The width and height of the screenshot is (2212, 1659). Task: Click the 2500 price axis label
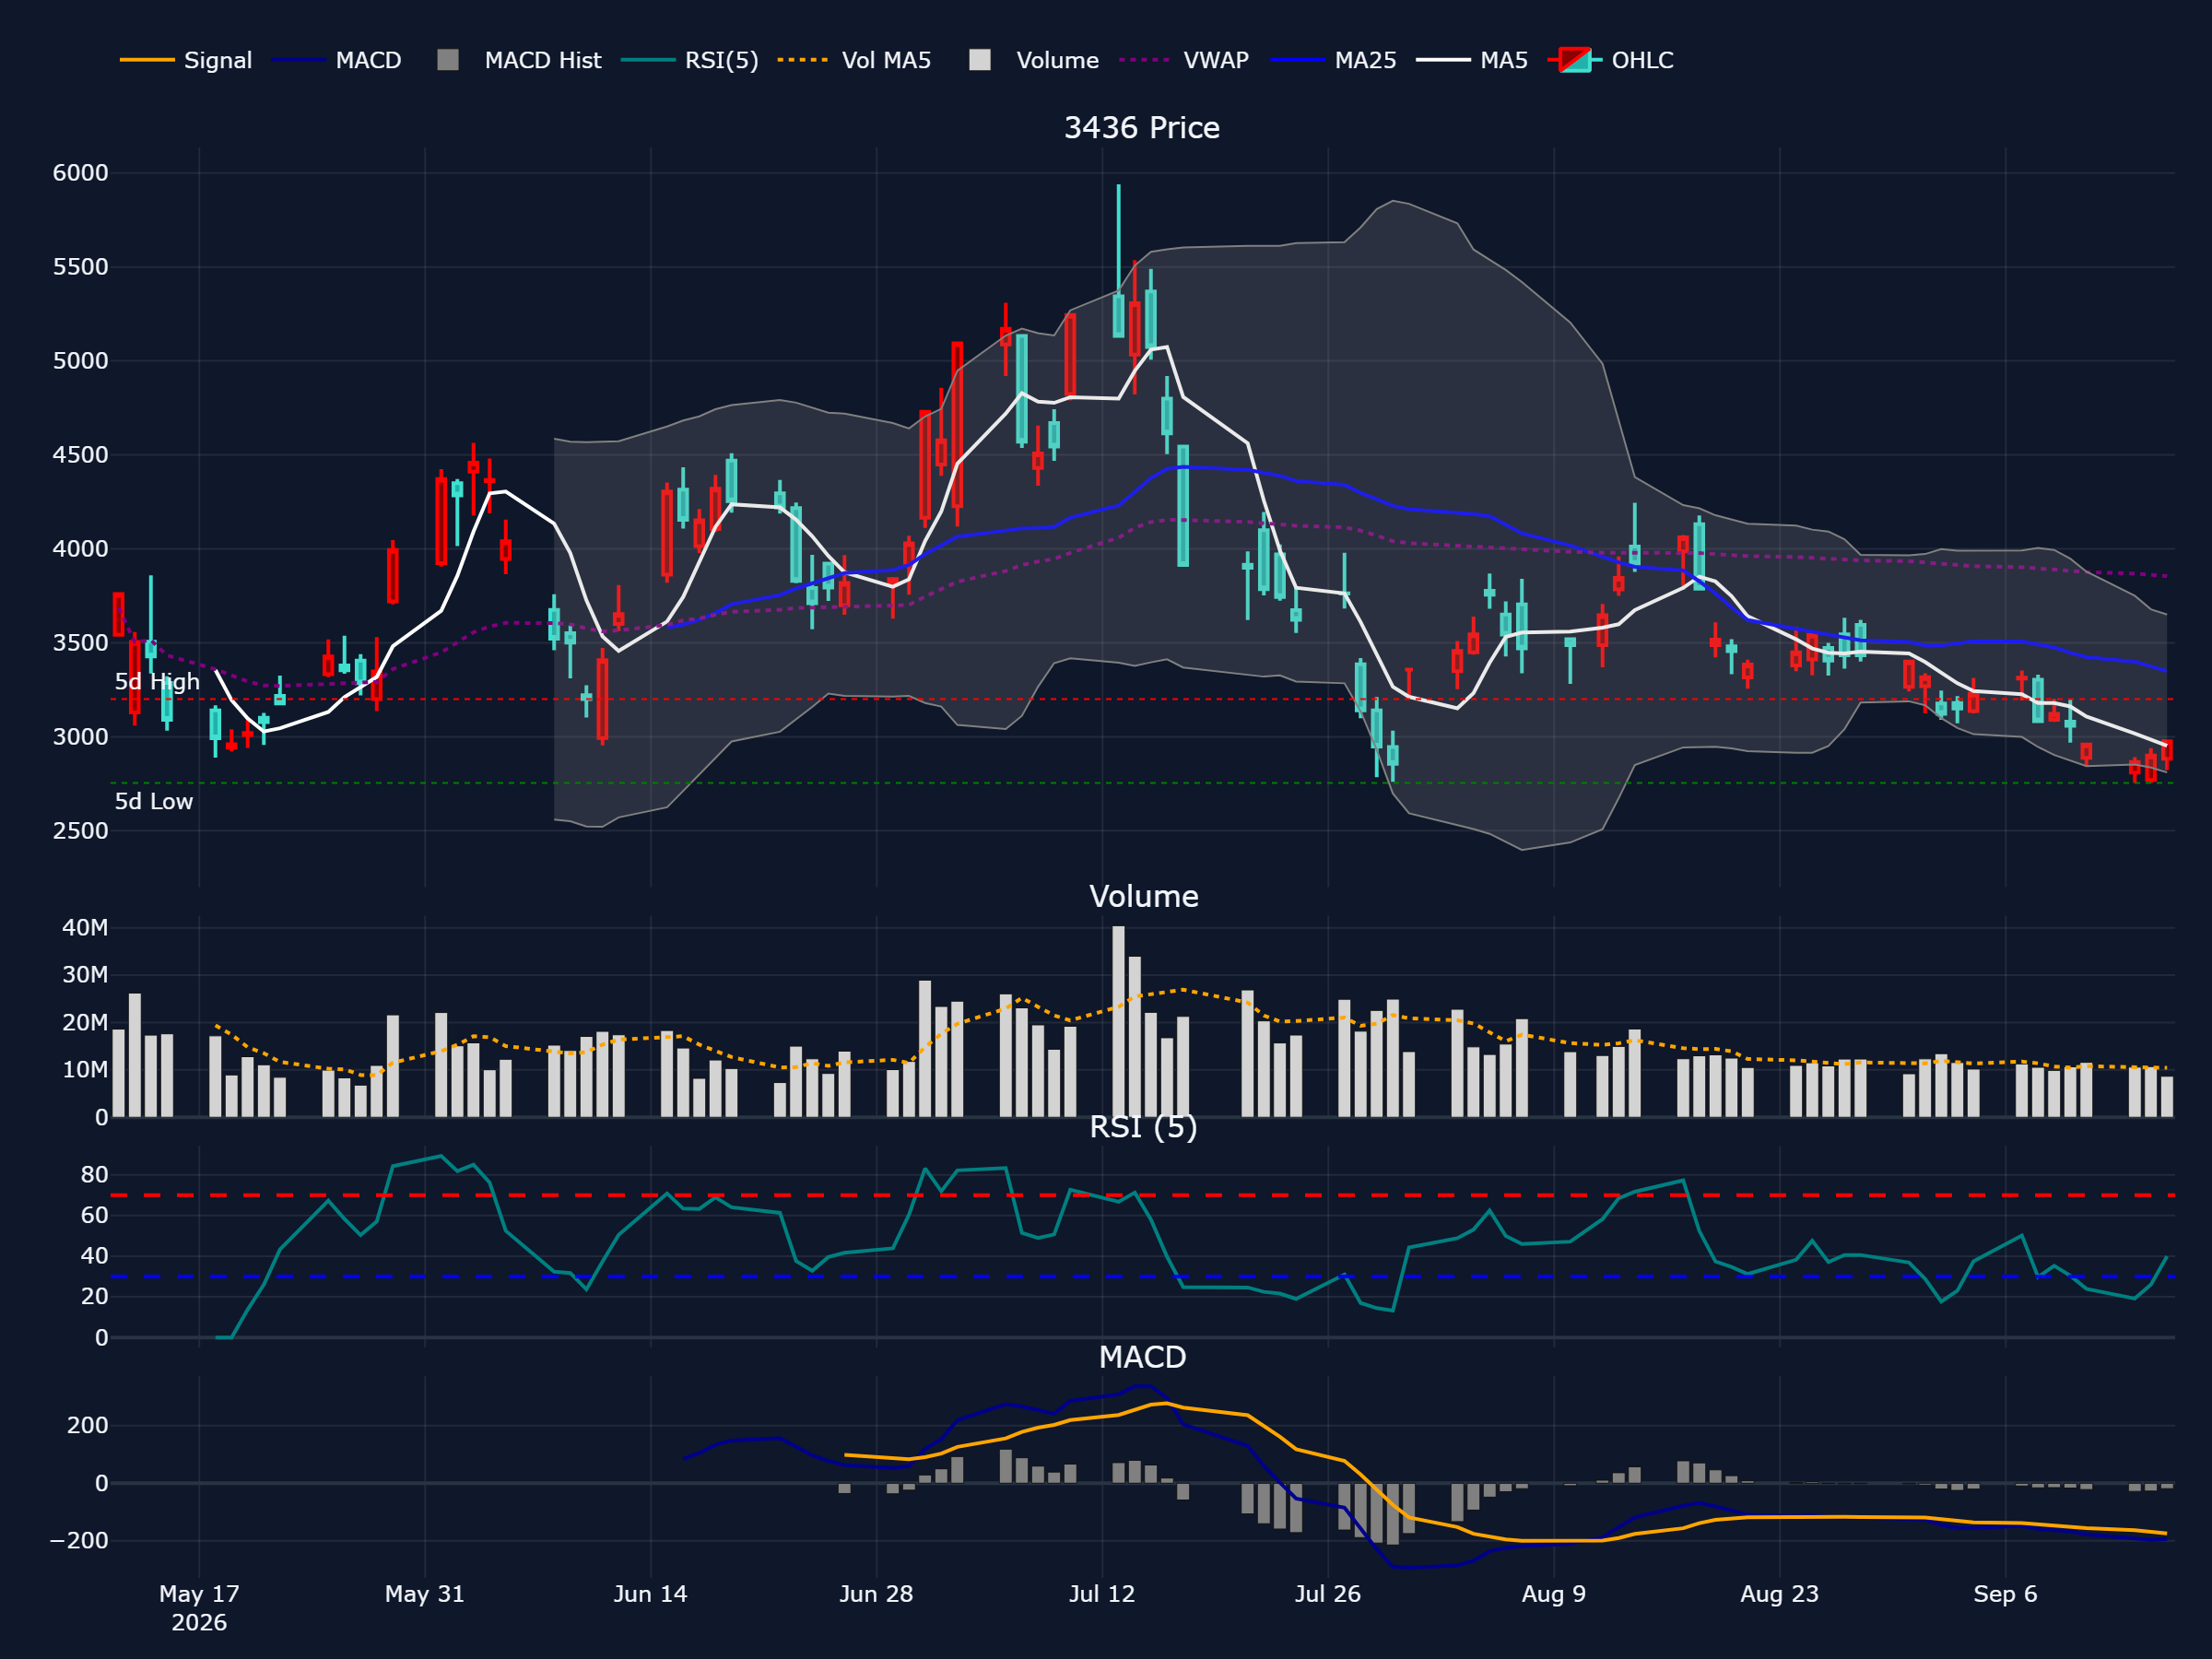(80, 831)
